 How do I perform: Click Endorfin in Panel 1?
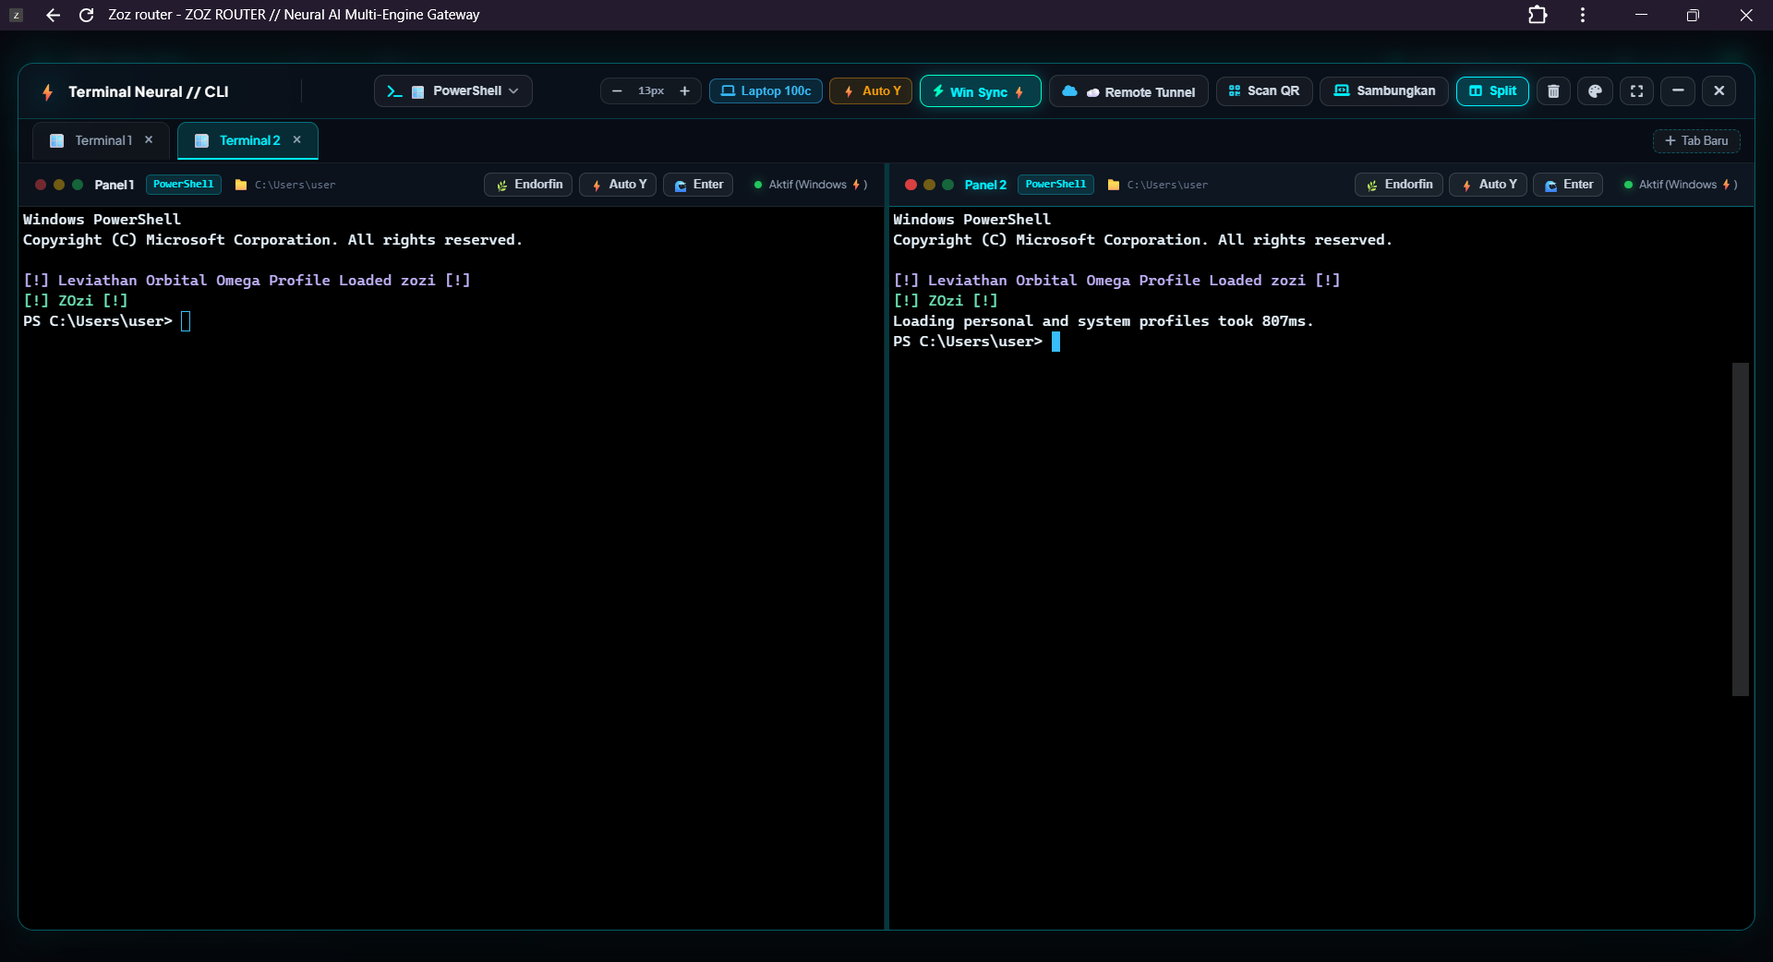pyautogui.click(x=529, y=185)
